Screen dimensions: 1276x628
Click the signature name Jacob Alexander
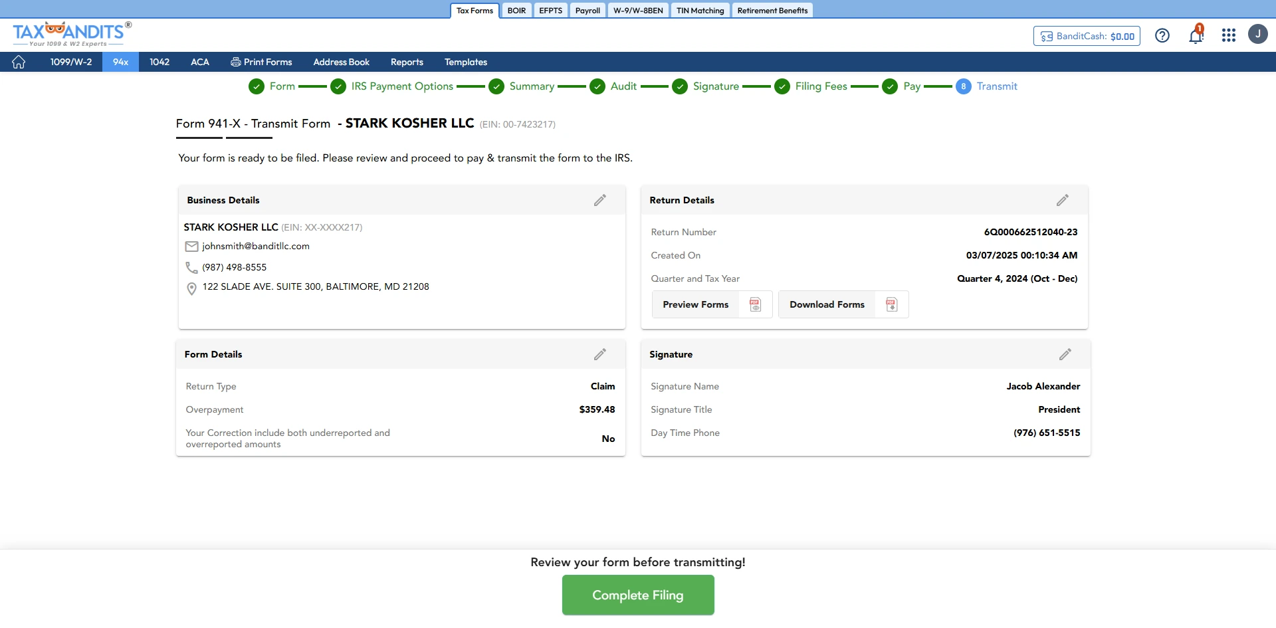click(1043, 386)
